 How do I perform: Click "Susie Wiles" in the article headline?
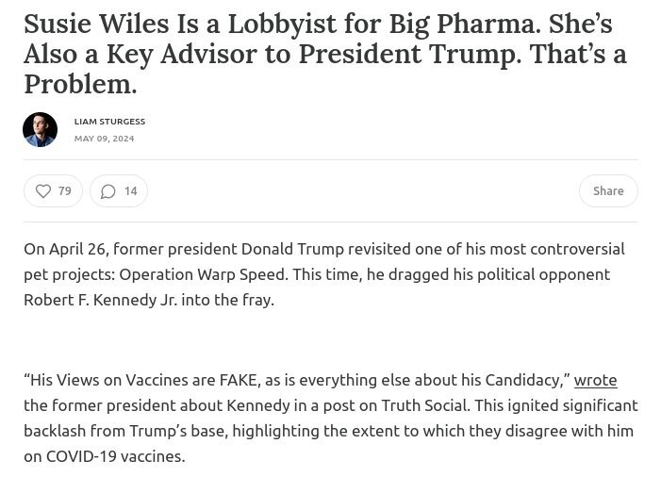(96, 24)
